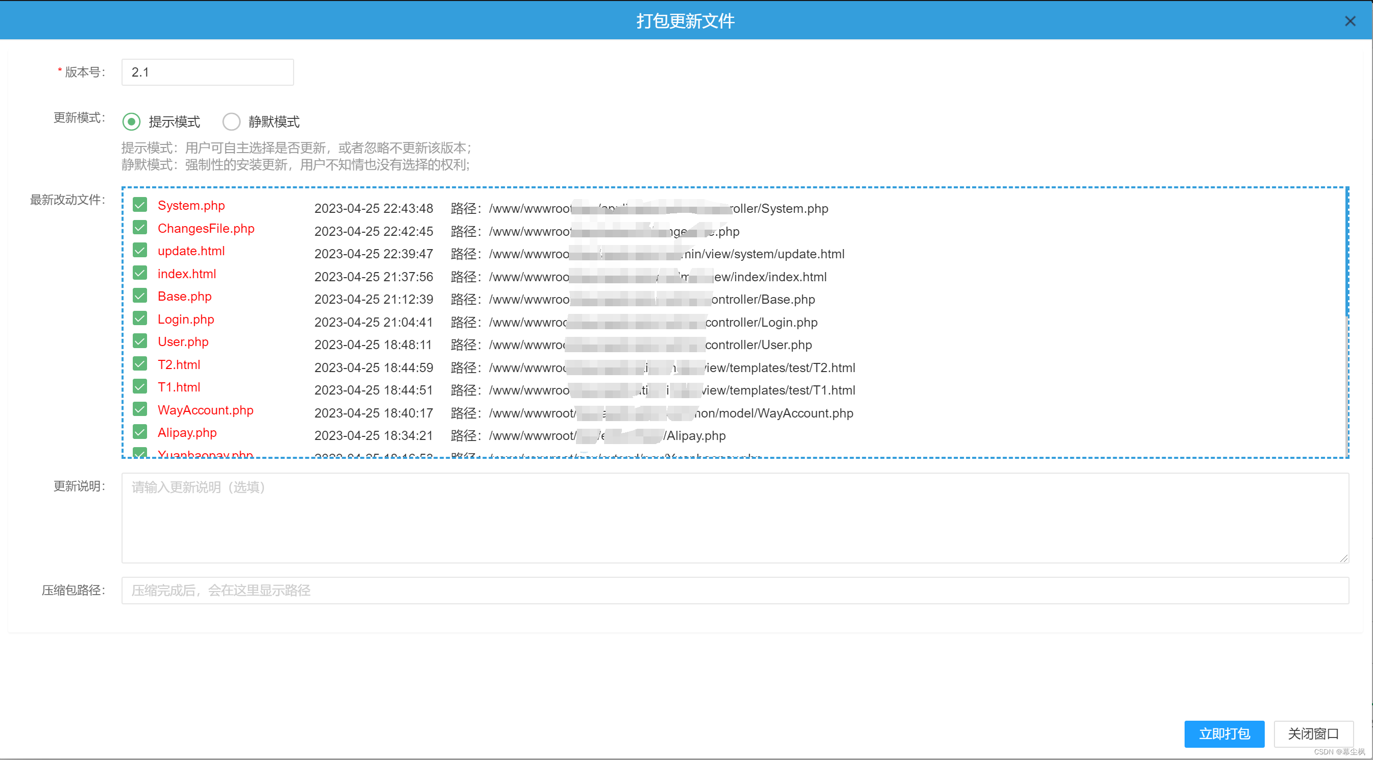Toggle the Login.php checkbox
Viewport: 1373px width, 760px height.
pyautogui.click(x=139, y=318)
